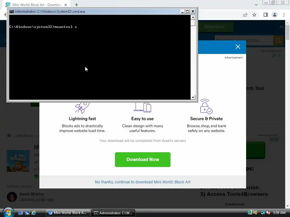Close the Mini World: Block Art tab

click(x=66, y=5)
